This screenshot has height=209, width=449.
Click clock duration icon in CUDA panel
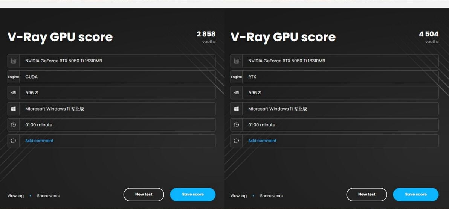(x=14, y=125)
